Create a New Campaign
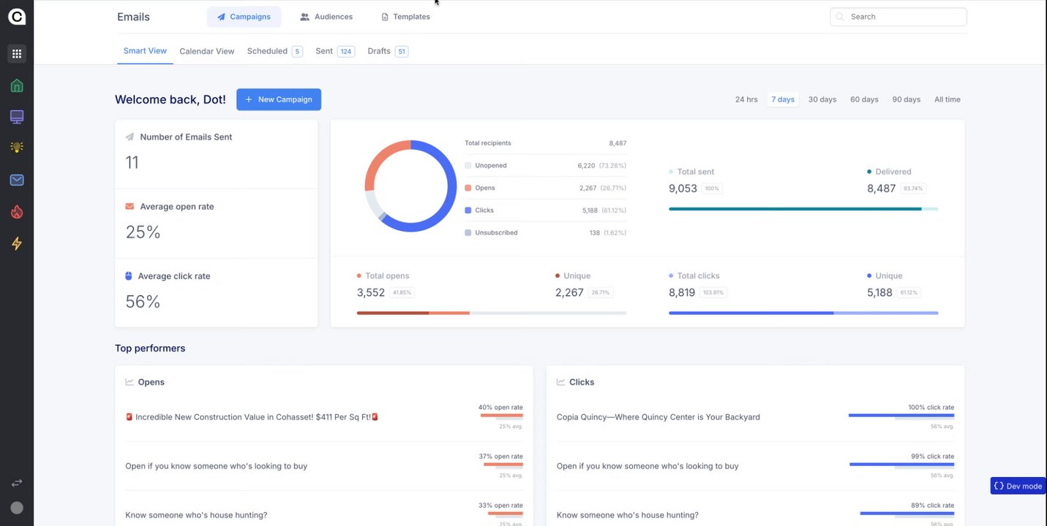 click(279, 99)
